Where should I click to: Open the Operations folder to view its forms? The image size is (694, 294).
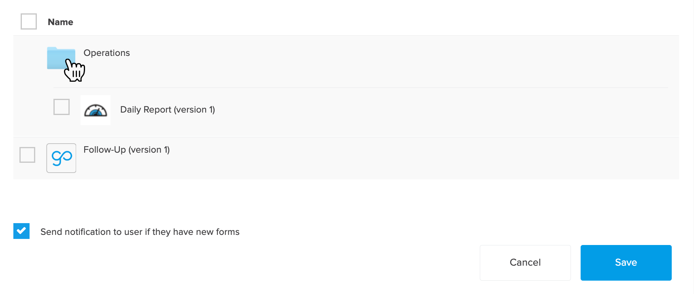[61, 57]
